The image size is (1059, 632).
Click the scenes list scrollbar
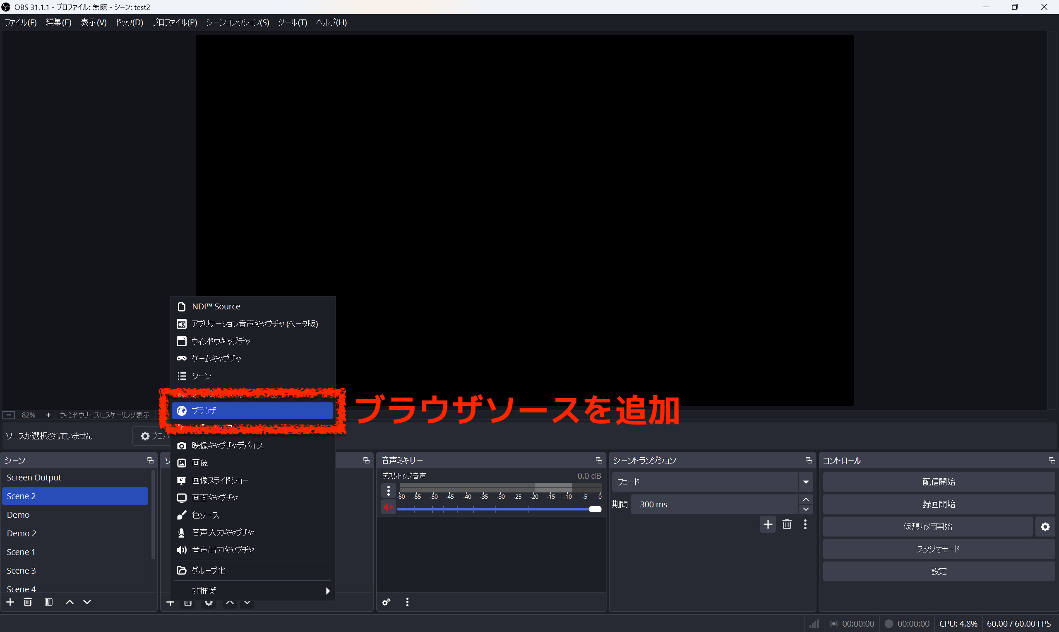(x=153, y=514)
